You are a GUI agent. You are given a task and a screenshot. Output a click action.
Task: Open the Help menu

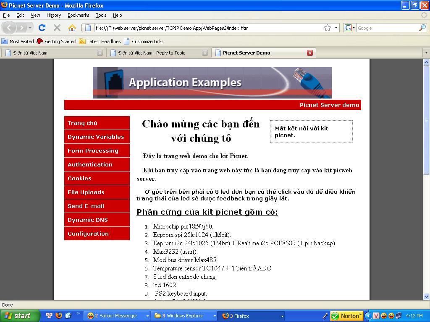coord(118,15)
